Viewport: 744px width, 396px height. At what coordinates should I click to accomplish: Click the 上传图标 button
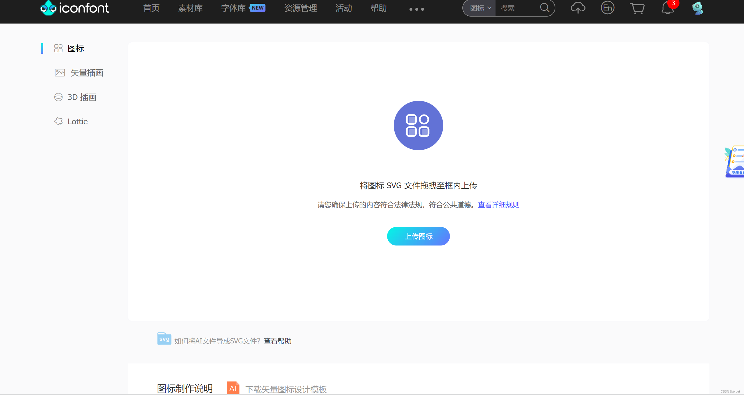[x=418, y=236]
